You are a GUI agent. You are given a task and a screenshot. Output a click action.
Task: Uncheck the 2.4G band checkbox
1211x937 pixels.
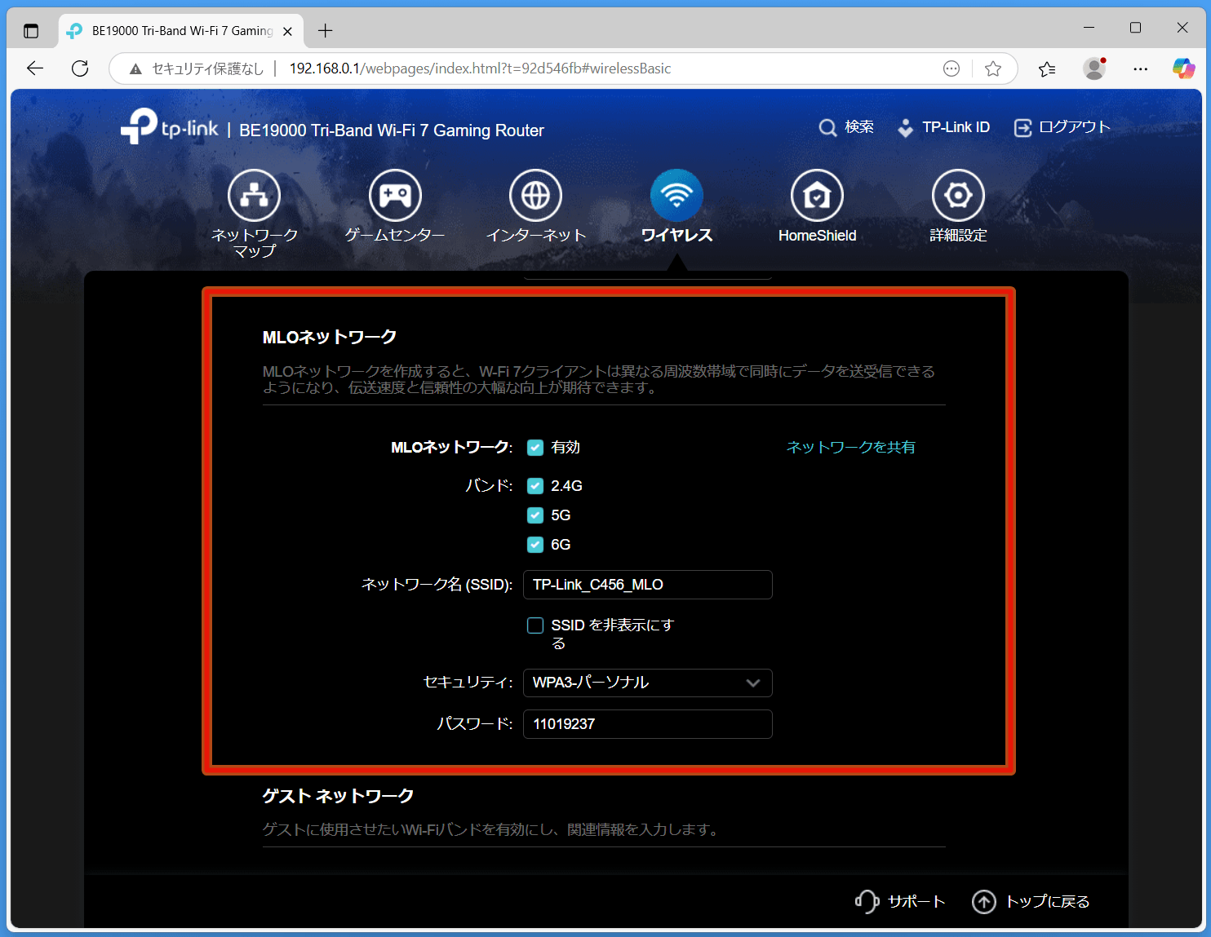tap(535, 486)
